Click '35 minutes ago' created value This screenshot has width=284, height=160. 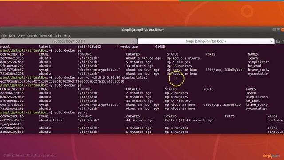[x=140, y=101]
